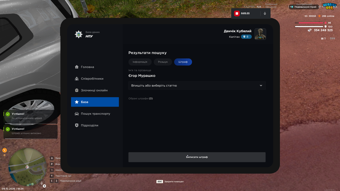
Task: Click the star icon in База
Action: 77,102
